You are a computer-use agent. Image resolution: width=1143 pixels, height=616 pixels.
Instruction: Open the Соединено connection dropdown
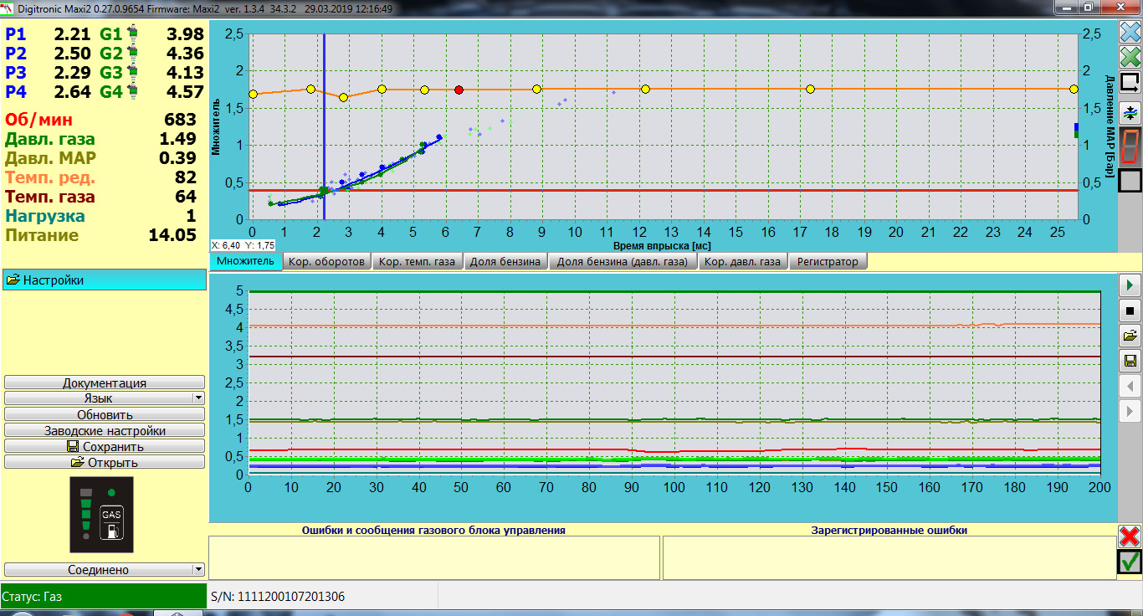tap(105, 569)
